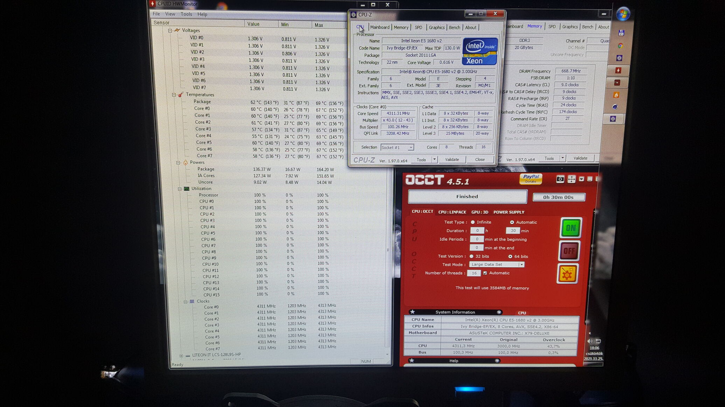Take a screenshot with OCCT camera icon
This screenshot has width=725, height=407.
560,179
